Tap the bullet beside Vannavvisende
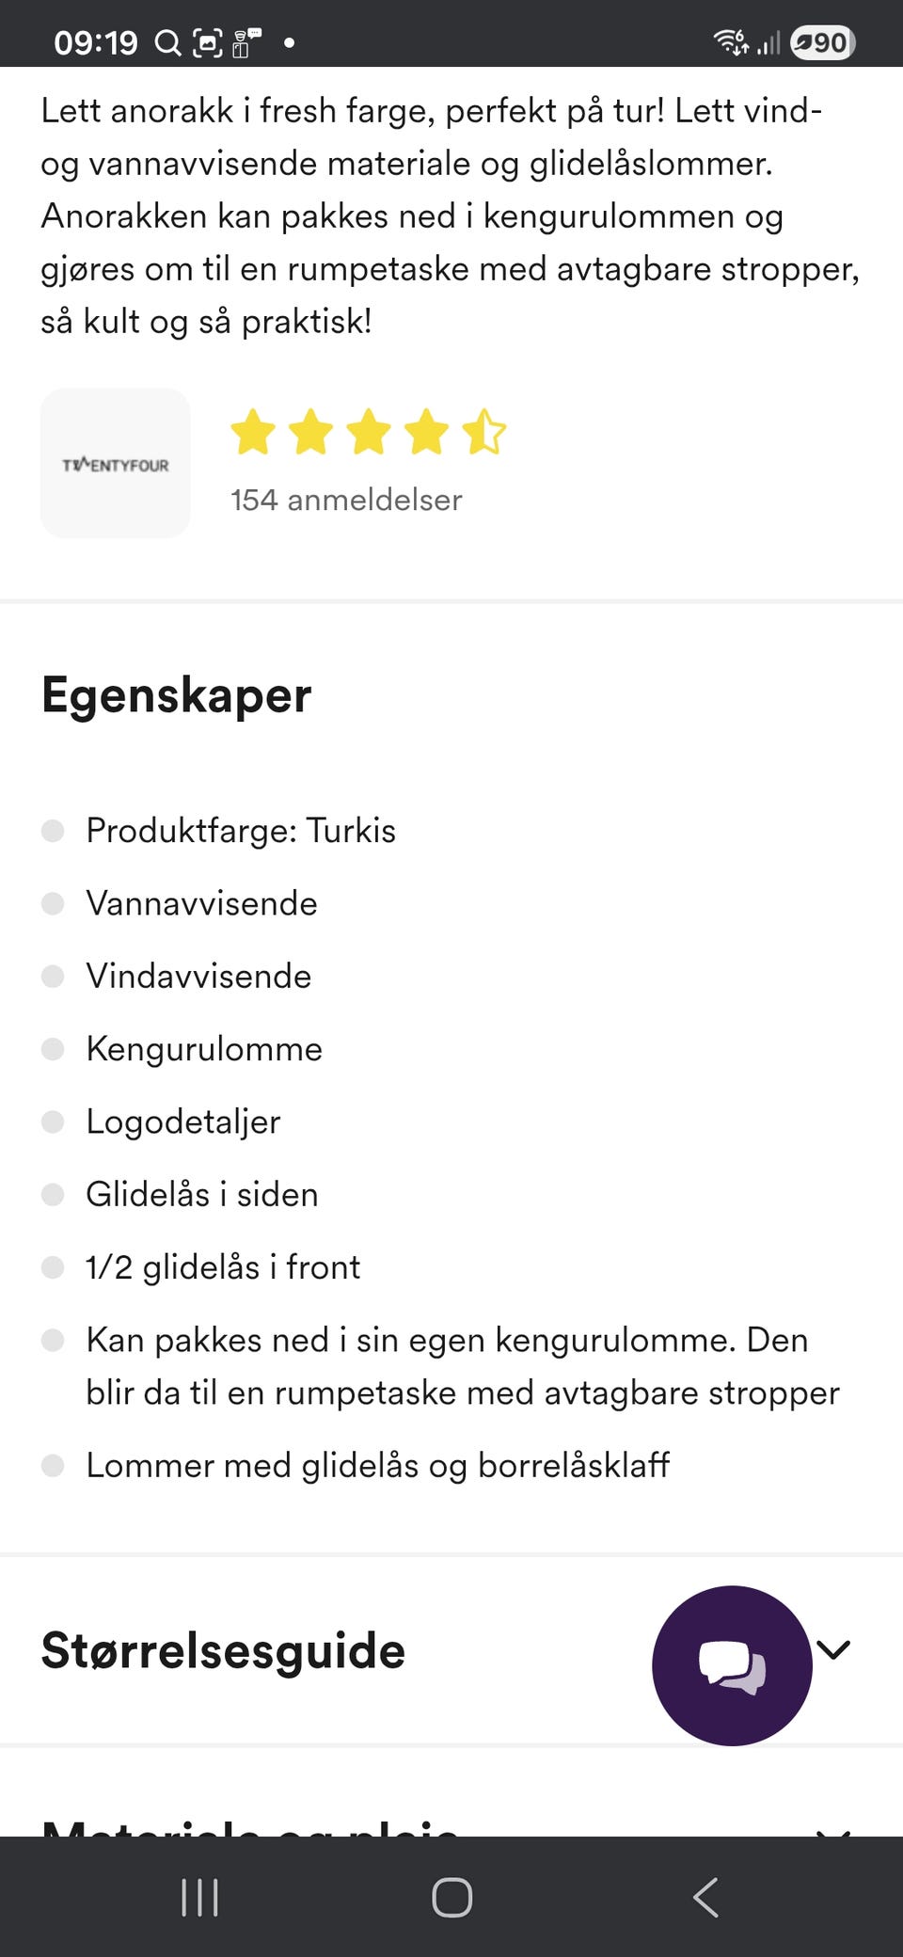Viewport: 903px width, 1957px height. tap(54, 903)
